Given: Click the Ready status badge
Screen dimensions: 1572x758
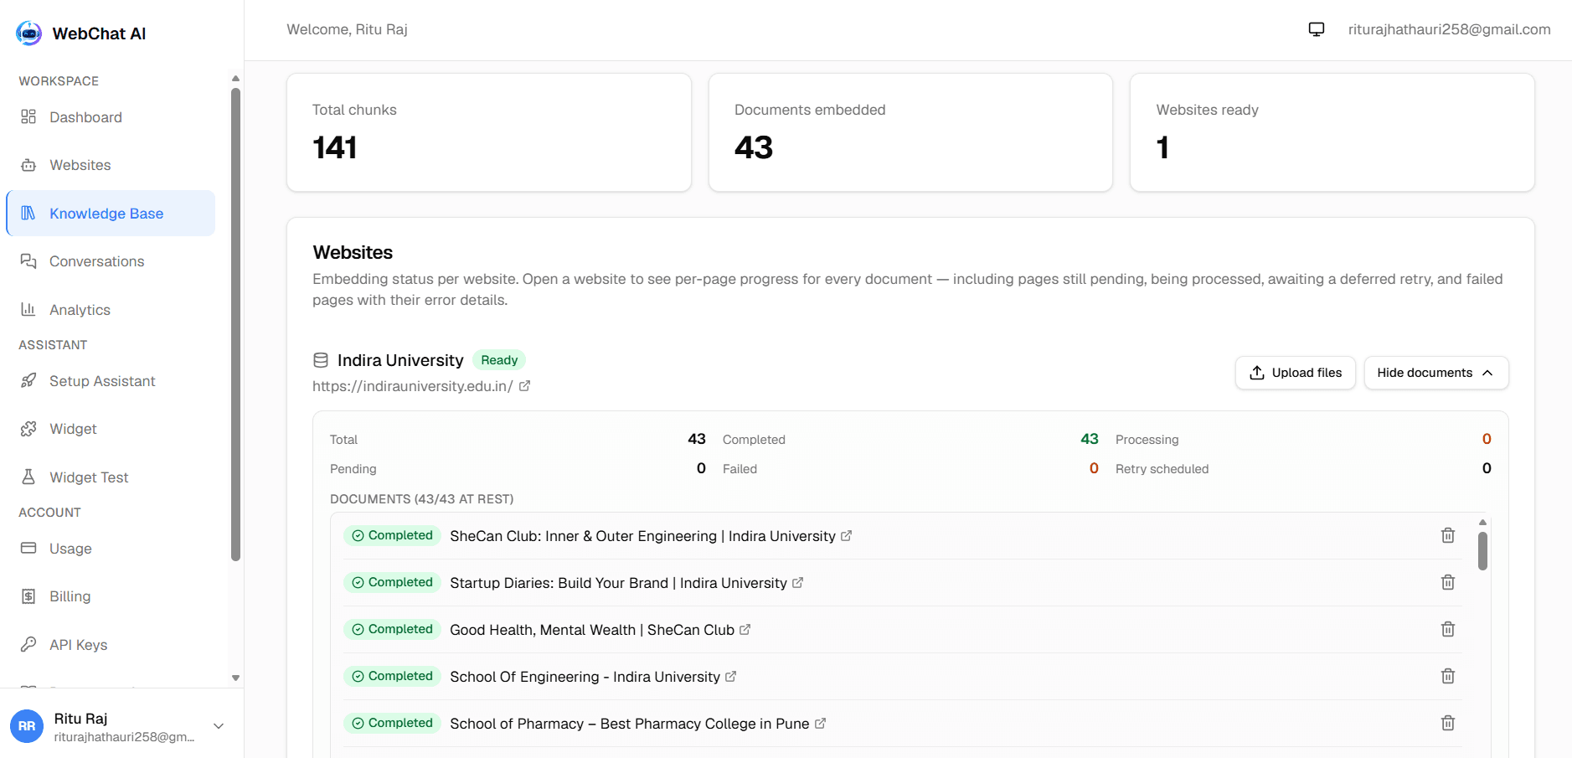Looking at the screenshot, I should click(499, 360).
